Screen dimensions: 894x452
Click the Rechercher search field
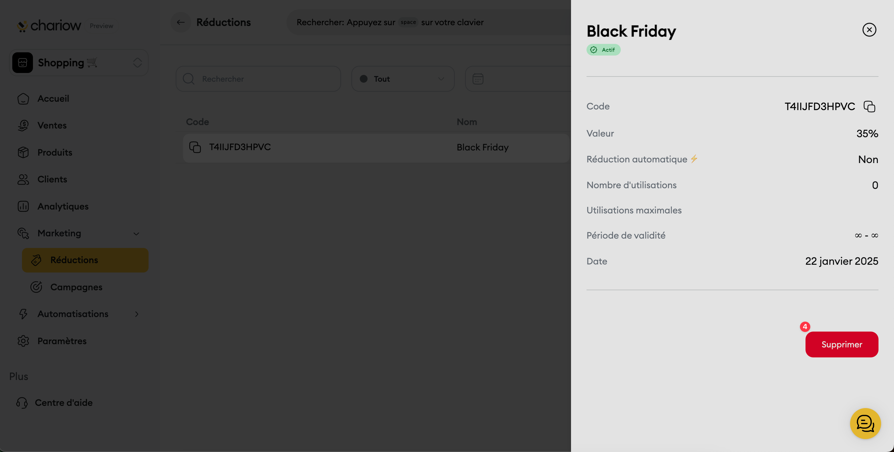tap(258, 79)
